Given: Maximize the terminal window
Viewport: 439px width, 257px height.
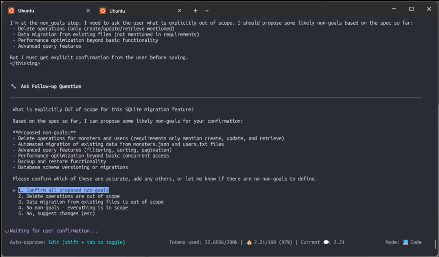Looking at the screenshot, I should pos(411,9).
